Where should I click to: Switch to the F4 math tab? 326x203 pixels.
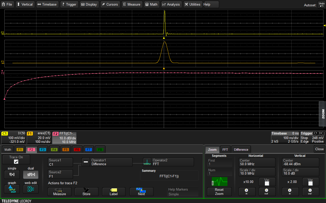[54, 149]
